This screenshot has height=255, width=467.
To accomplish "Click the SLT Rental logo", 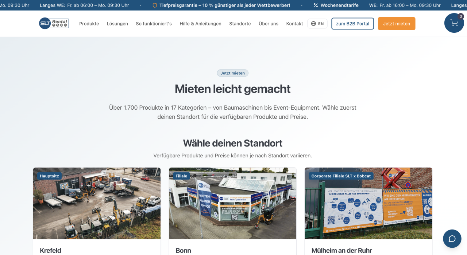I will pos(54,24).
